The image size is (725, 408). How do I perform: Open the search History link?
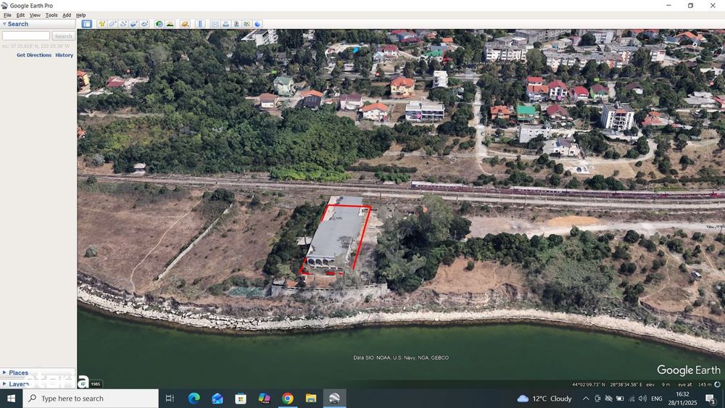tap(65, 55)
